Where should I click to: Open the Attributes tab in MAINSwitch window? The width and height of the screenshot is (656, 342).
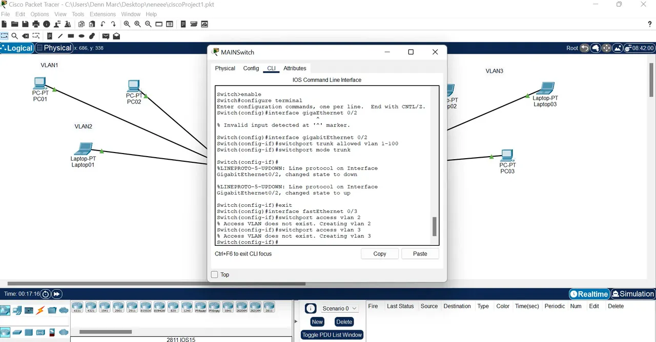coord(295,68)
